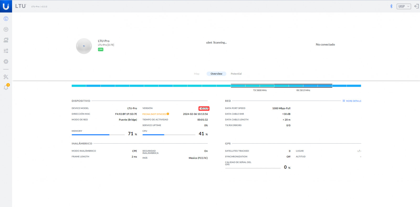This screenshot has width=420, height=207.
Task: Click the date 2024-02-06 10:13:56
Action: tap(195, 114)
